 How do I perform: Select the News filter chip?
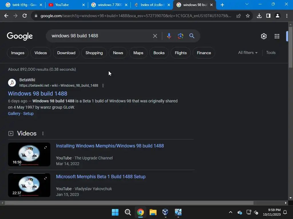(x=118, y=53)
